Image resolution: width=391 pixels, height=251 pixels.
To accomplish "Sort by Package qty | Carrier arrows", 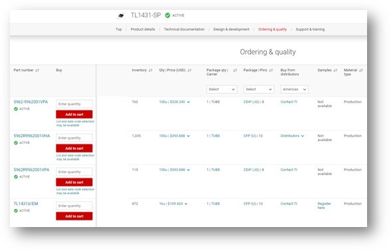I will 235,70.
